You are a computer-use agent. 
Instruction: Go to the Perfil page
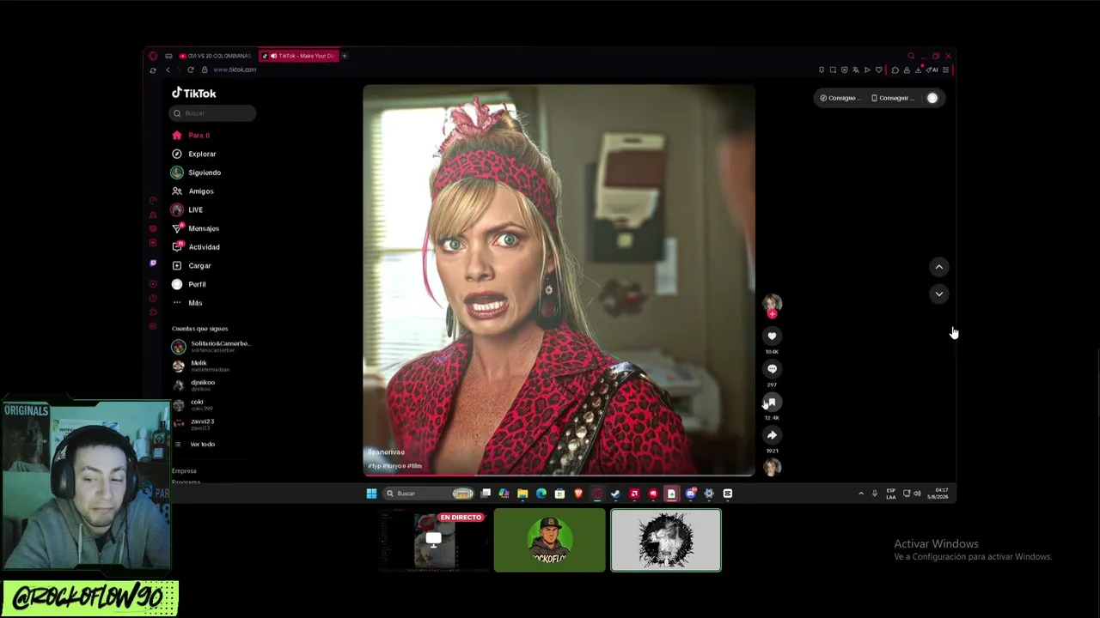pyautogui.click(x=189, y=284)
